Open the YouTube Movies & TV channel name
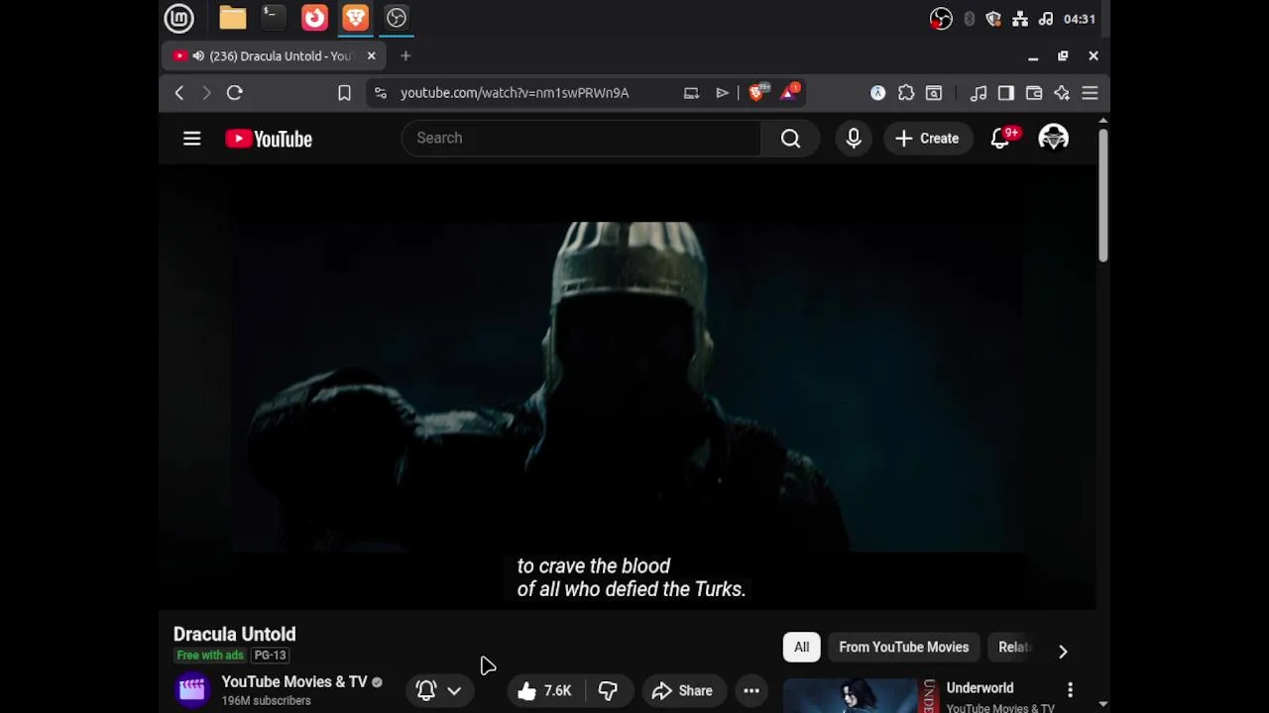1269x713 pixels. (294, 682)
